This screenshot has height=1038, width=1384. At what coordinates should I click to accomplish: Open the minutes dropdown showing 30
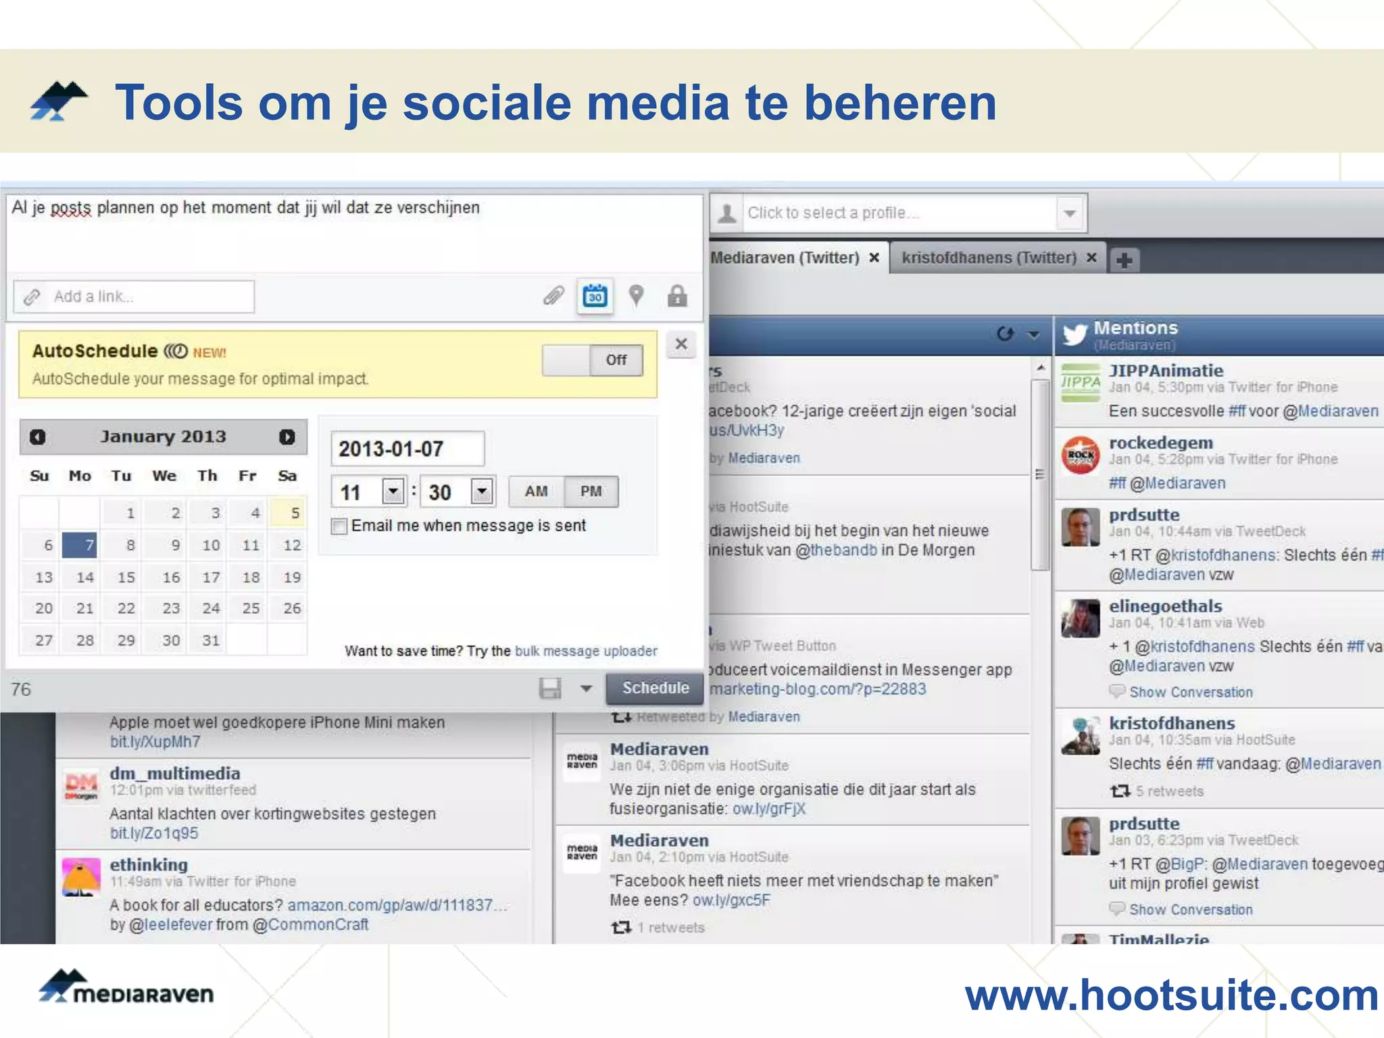pyautogui.click(x=482, y=491)
